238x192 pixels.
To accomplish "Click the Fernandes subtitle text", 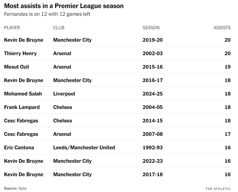I will point(47,14).
